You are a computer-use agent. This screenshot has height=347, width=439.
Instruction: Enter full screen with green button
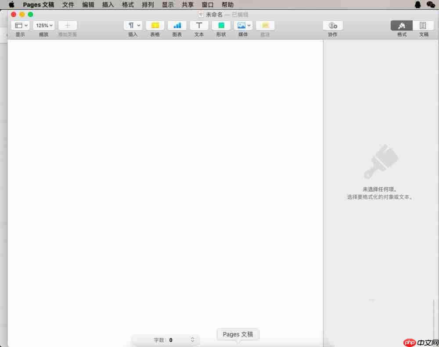[31, 15]
